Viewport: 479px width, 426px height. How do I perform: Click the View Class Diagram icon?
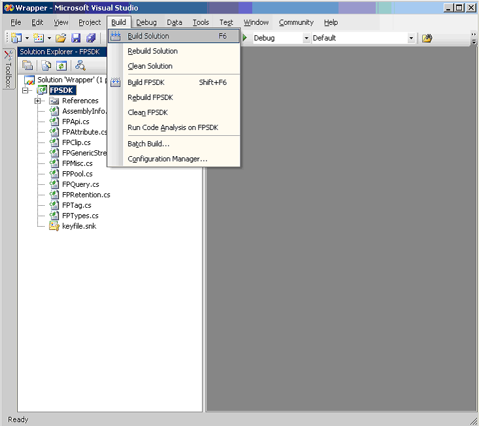click(x=80, y=65)
